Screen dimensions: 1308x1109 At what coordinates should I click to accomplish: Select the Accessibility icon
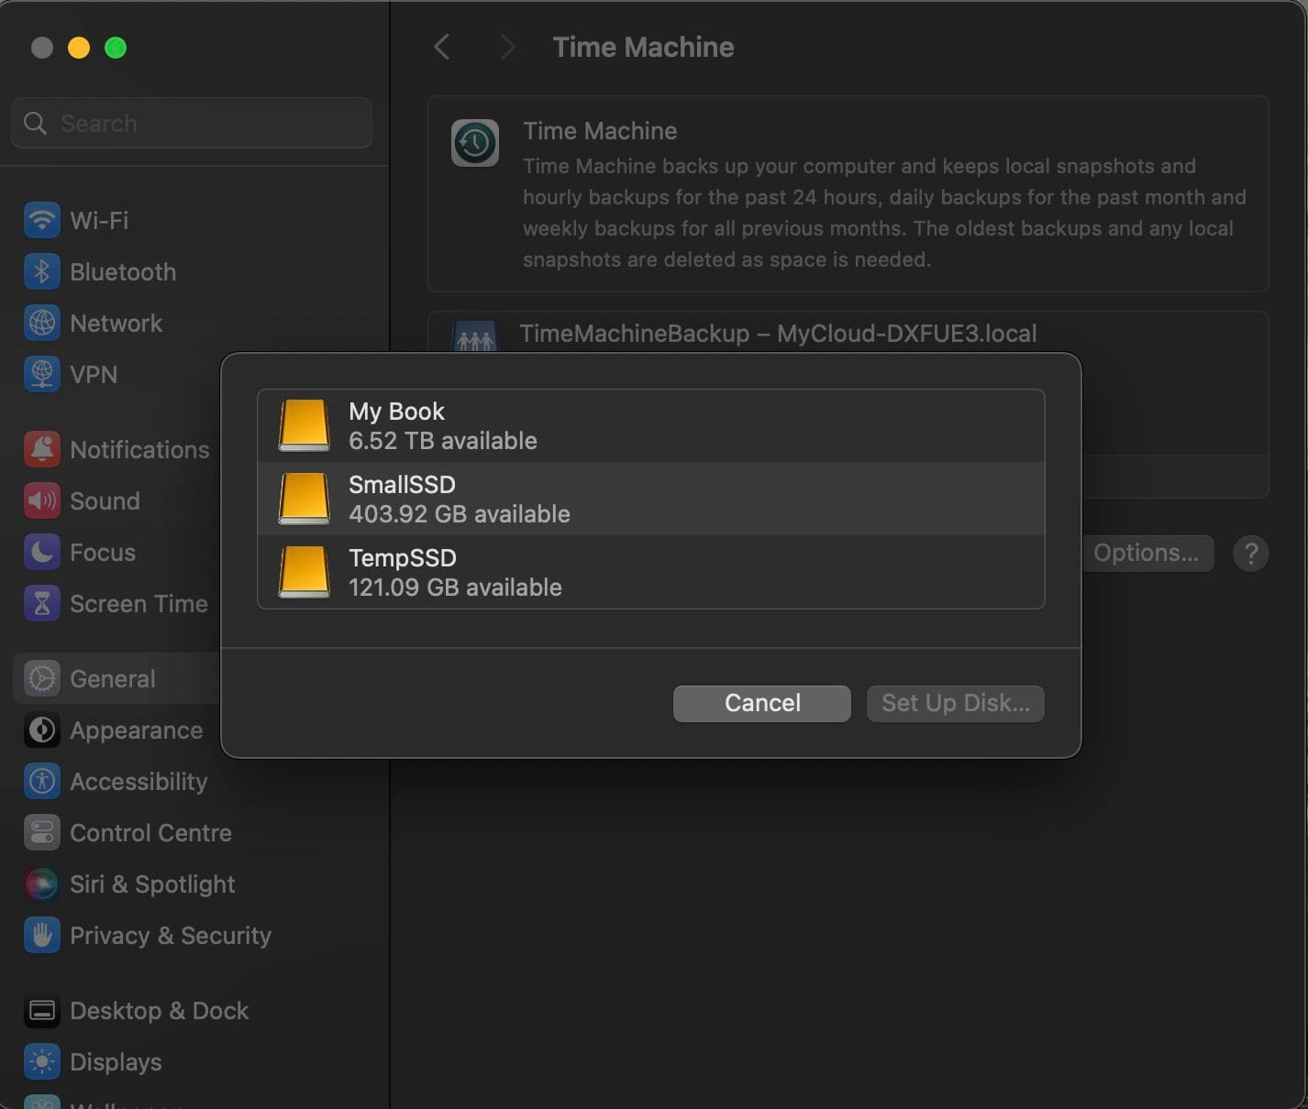pyautogui.click(x=41, y=781)
